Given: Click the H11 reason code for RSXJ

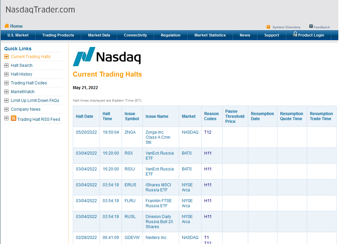Looking at the screenshot, I should pos(208,169).
